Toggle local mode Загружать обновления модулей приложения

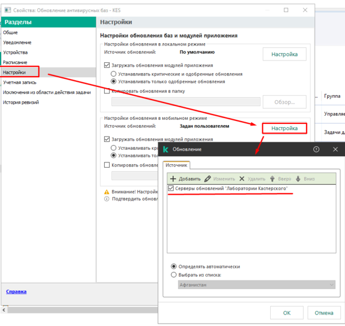[107, 65]
